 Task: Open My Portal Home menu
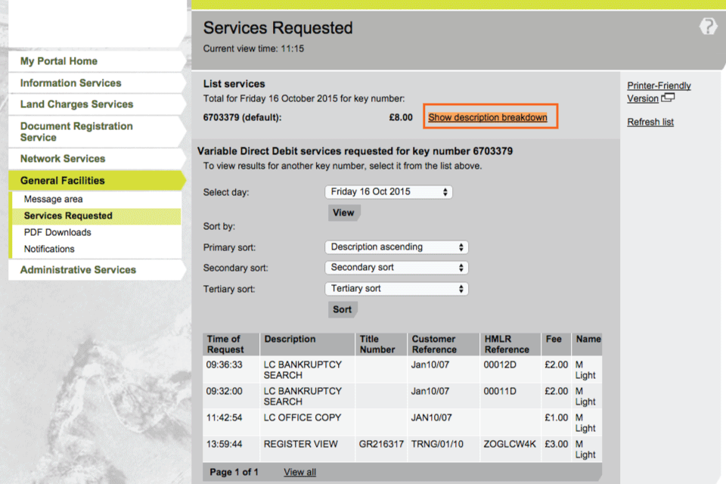59,61
